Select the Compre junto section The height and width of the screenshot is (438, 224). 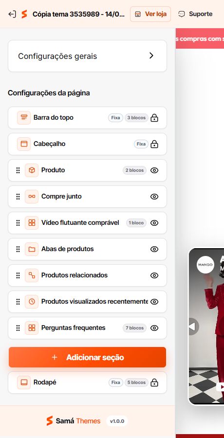point(87,197)
